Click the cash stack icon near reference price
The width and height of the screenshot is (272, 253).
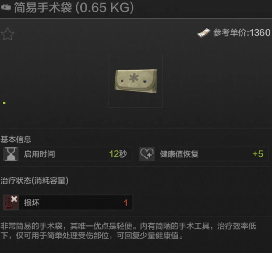[204, 33]
